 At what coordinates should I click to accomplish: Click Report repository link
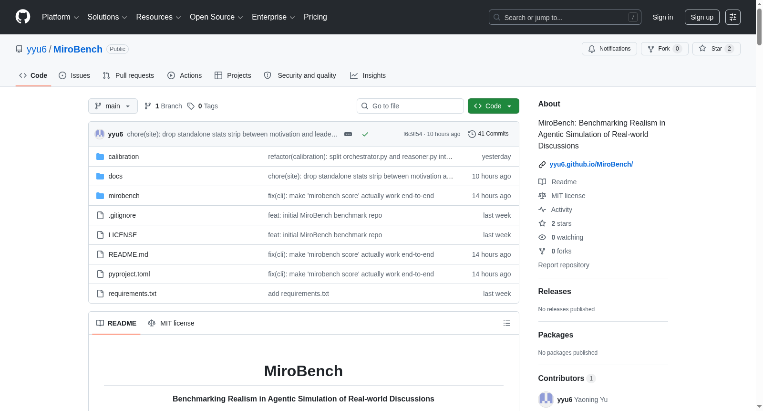[564, 265]
